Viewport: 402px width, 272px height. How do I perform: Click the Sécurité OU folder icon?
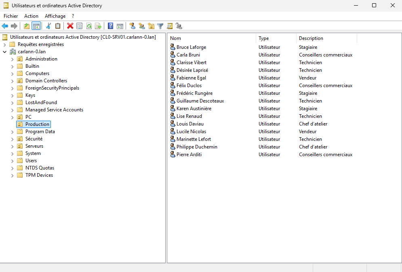20,139
